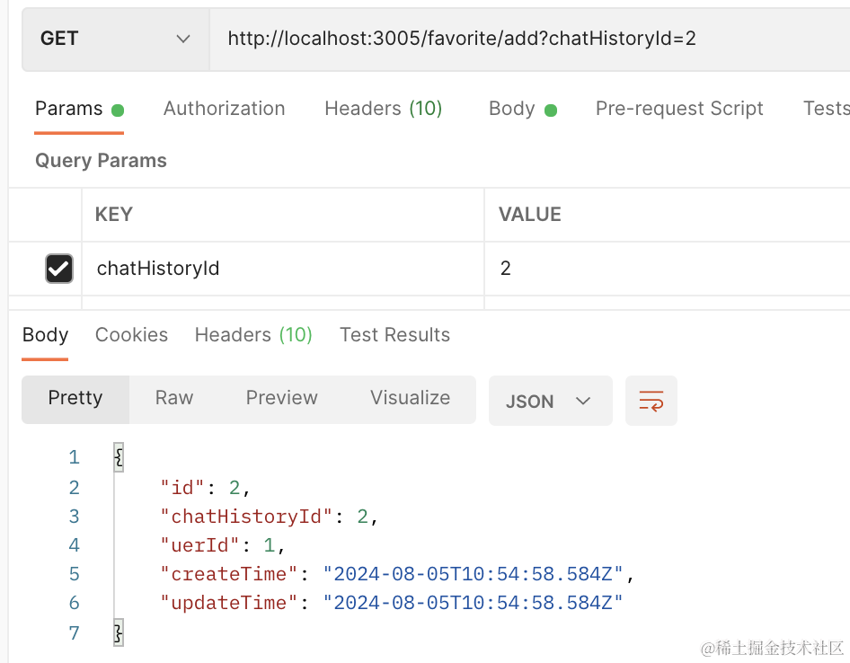The image size is (850, 663).
Task: Switch response view to Preview
Action: click(281, 398)
